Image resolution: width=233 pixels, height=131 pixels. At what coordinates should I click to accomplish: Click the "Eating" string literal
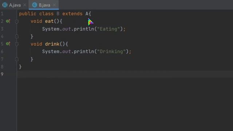point(108,29)
